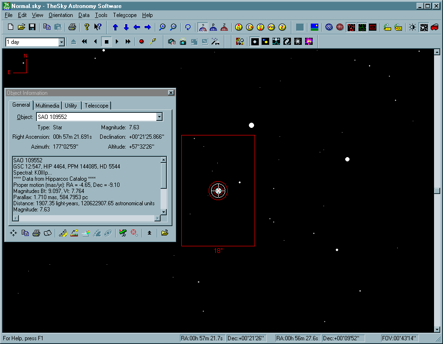The image size is (443, 344).
Task: Switch to the Multimedia tab
Action: 47,106
